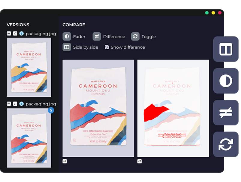Collapse the v2 packaging.jpg version

coord(9,34)
